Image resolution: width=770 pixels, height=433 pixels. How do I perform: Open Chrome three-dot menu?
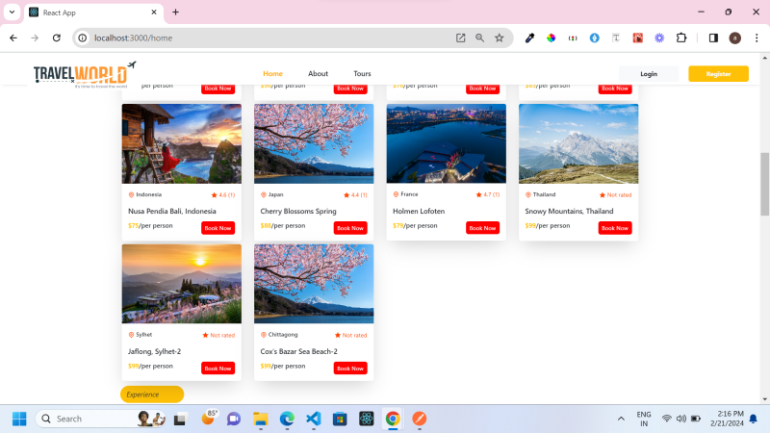point(757,38)
